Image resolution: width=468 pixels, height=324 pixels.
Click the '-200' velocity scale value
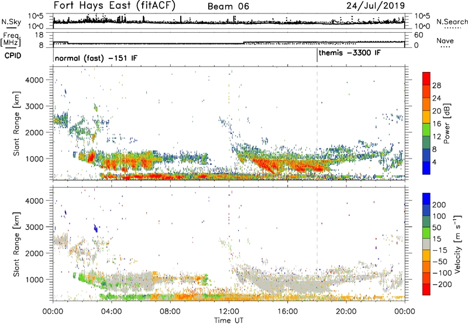pyautogui.click(x=442, y=284)
